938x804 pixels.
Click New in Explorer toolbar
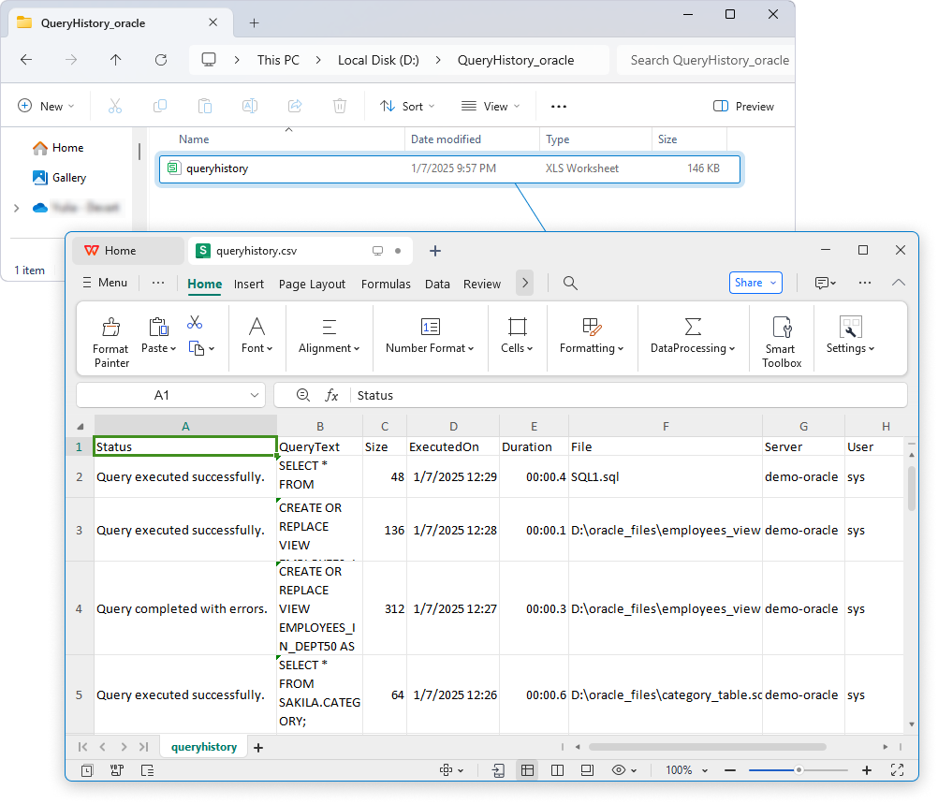coord(46,106)
